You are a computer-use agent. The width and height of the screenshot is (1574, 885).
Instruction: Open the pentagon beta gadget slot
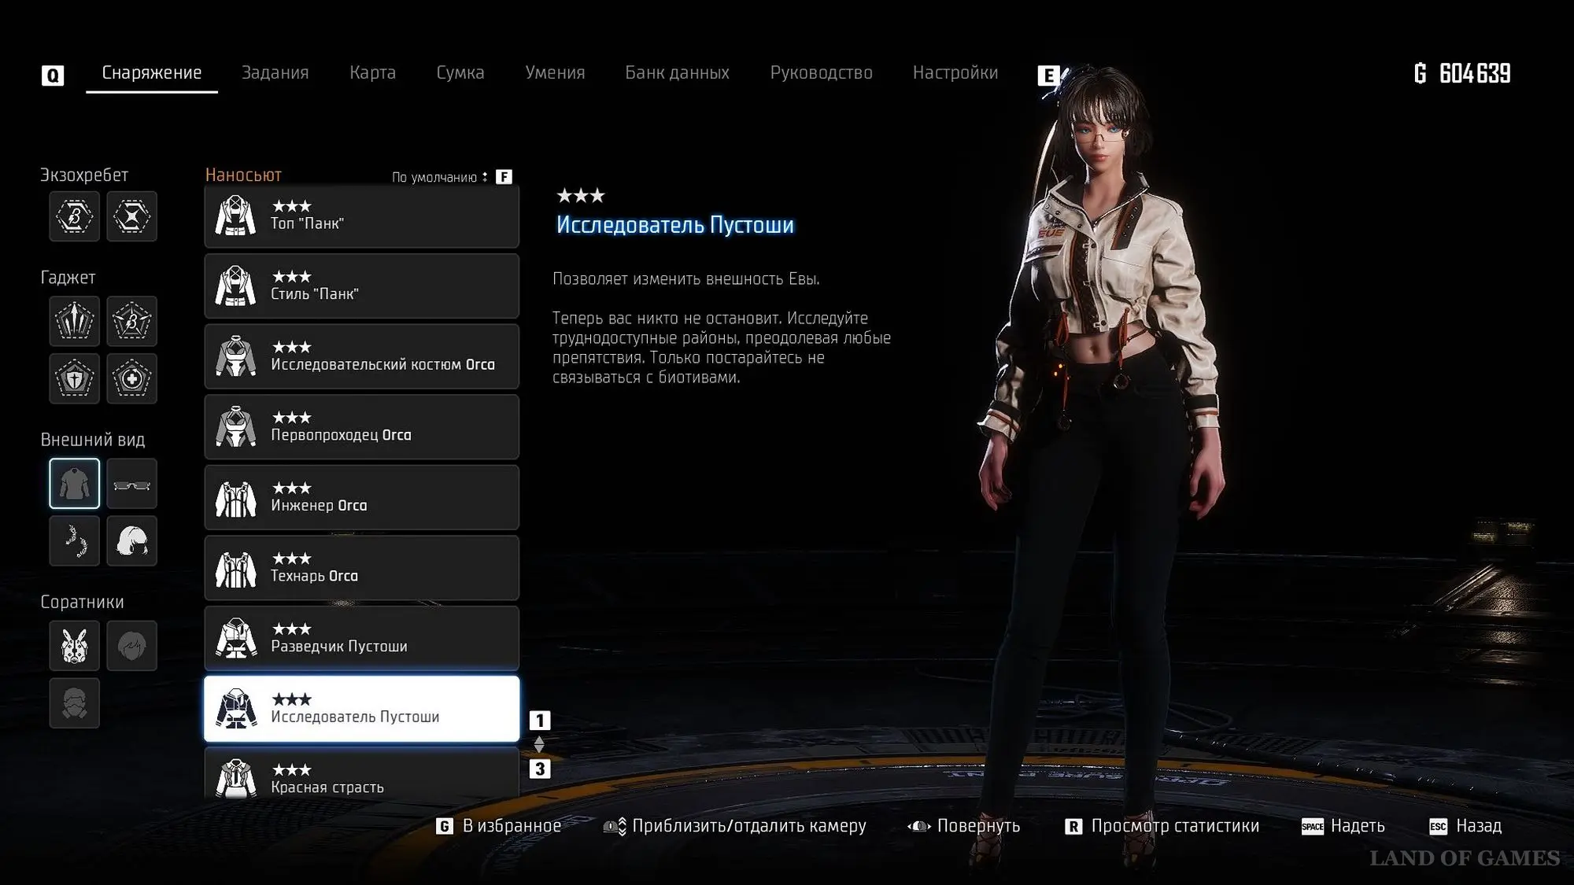[x=131, y=321]
